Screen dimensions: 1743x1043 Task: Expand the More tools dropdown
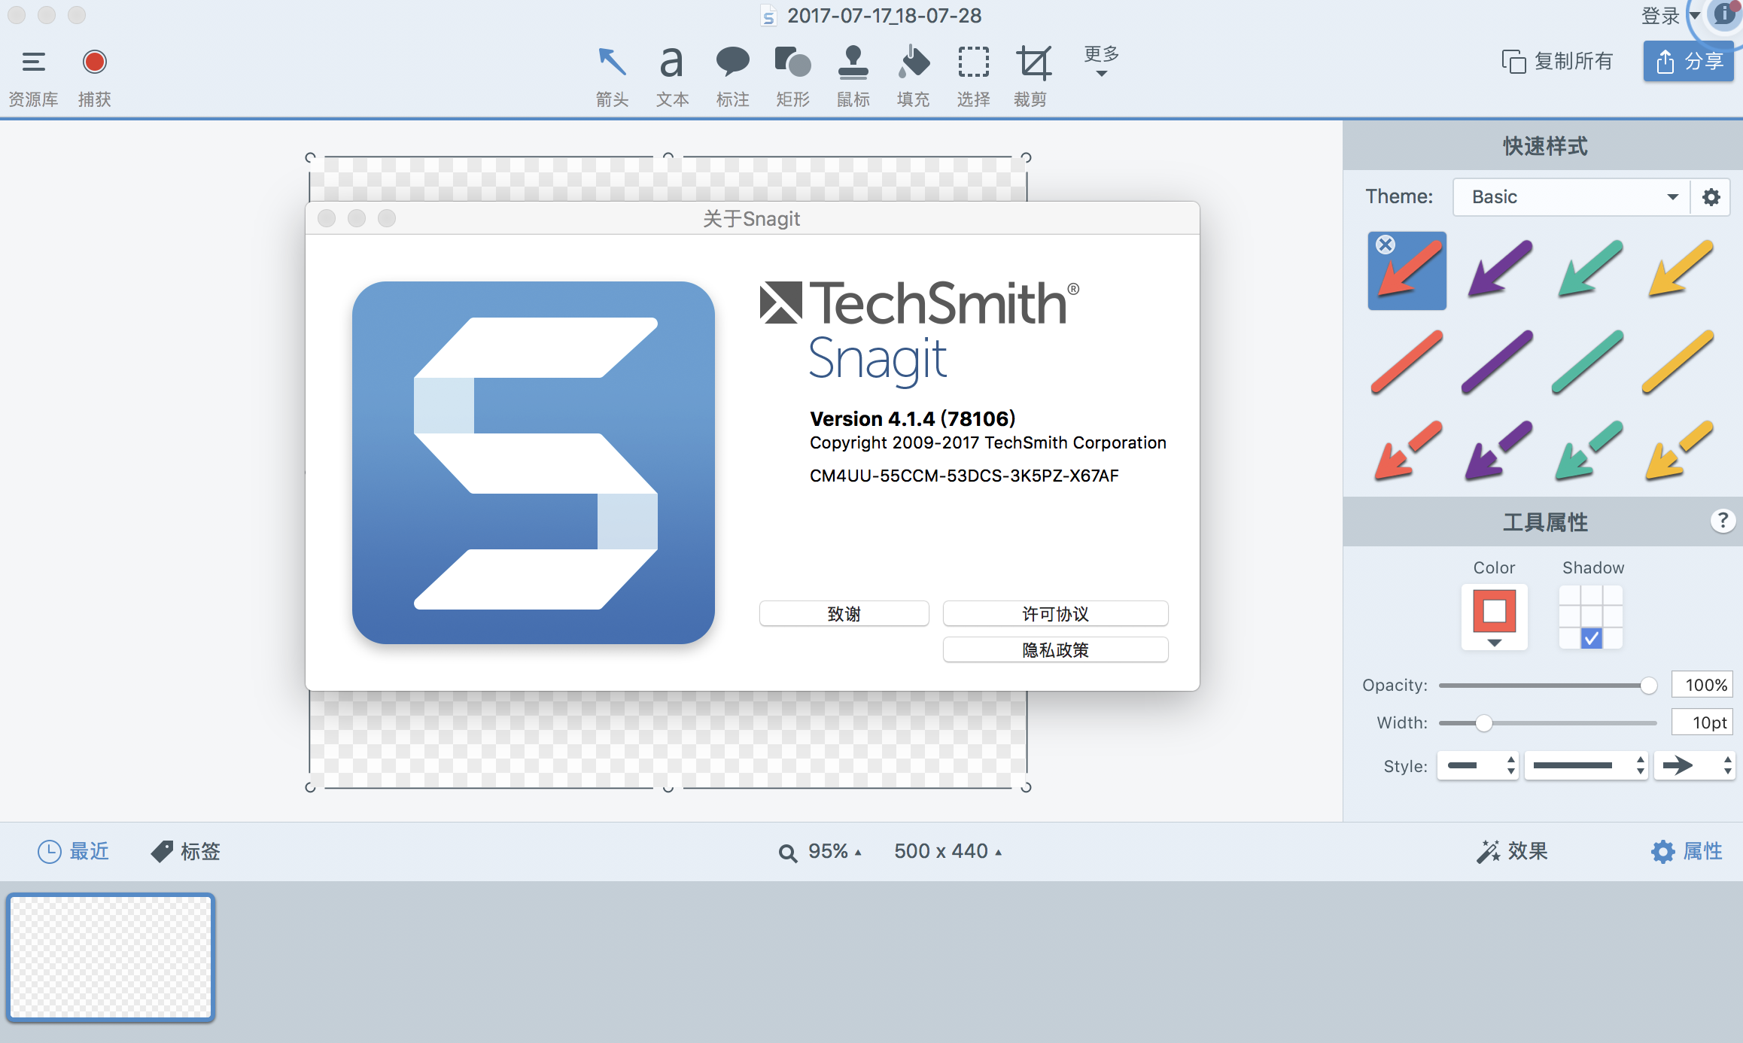coord(1101,61)
